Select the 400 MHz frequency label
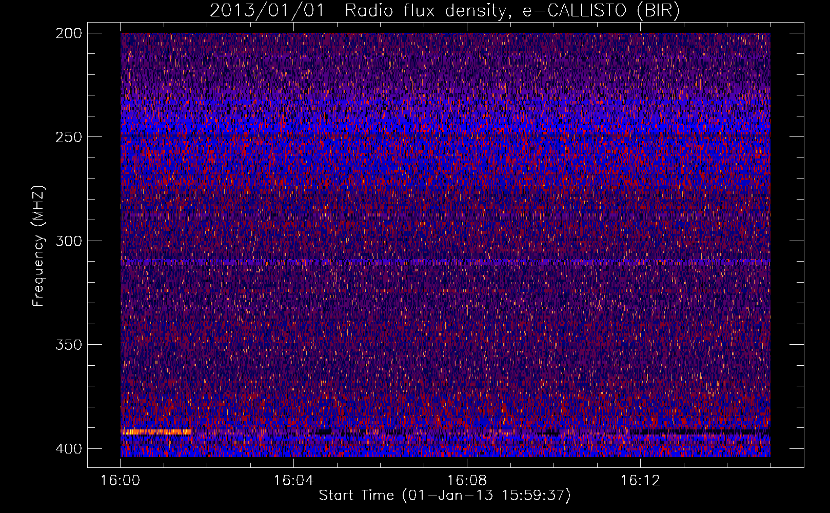This screenshot has height=513, width=830. coord(69,449)
